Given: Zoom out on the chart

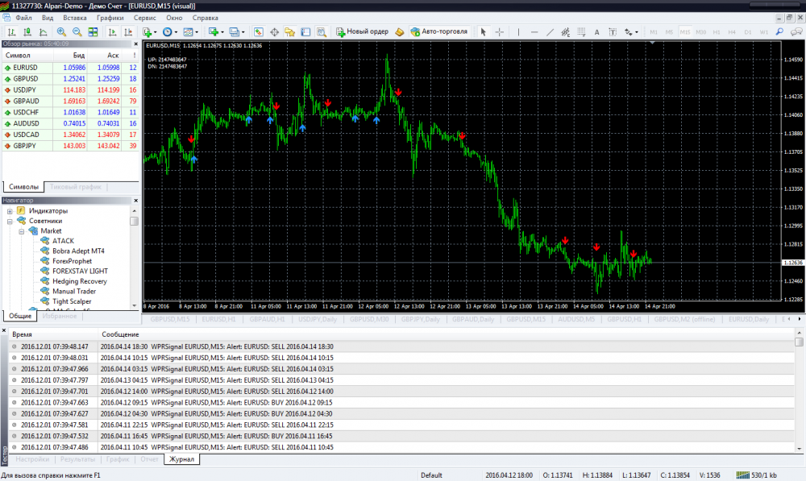Looking at the screenshot, I should [x=77, y=32].
